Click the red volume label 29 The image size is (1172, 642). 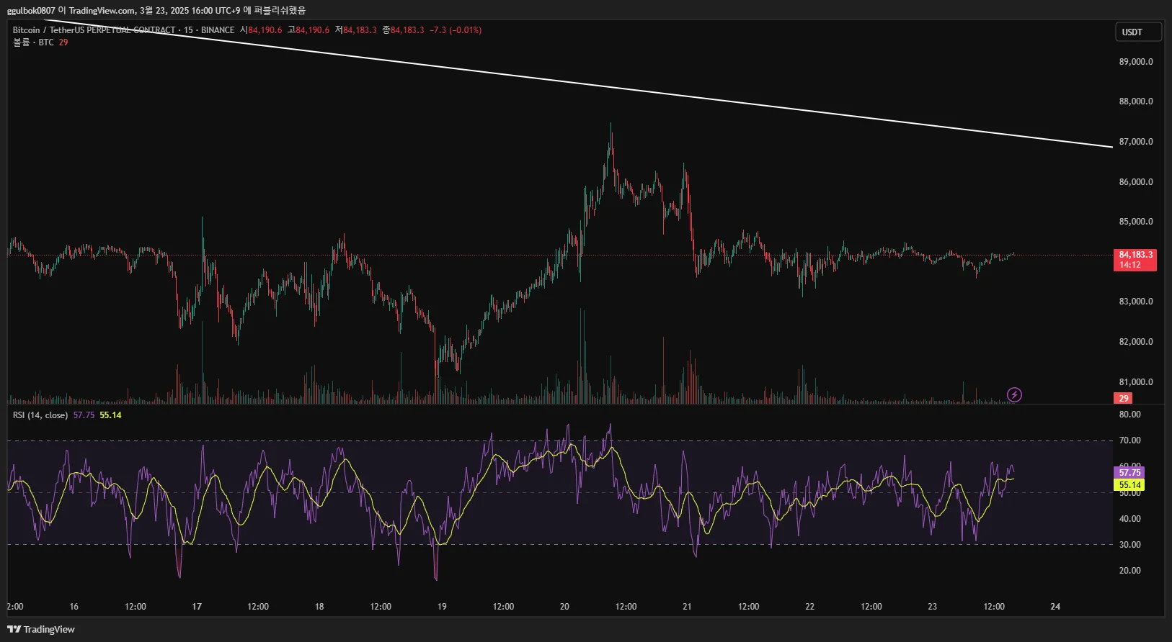pos(1123,398)
